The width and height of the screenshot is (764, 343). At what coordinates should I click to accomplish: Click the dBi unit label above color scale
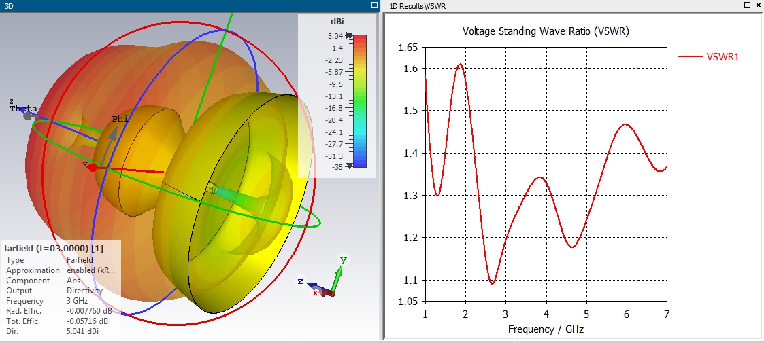point(337,22)
